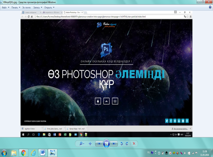Expand the zoom magnifier dropdown arrow
The width and height of the screenshot is (213, 157).
(84, 144)
